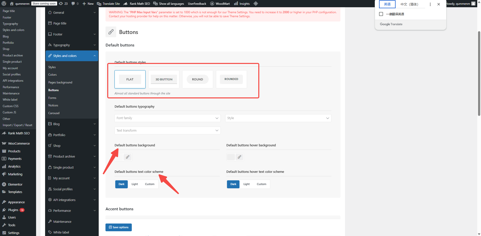The image size is (481, 236).
Task: Open Google Translate options three-dot menu
Action: click(430, 4)
